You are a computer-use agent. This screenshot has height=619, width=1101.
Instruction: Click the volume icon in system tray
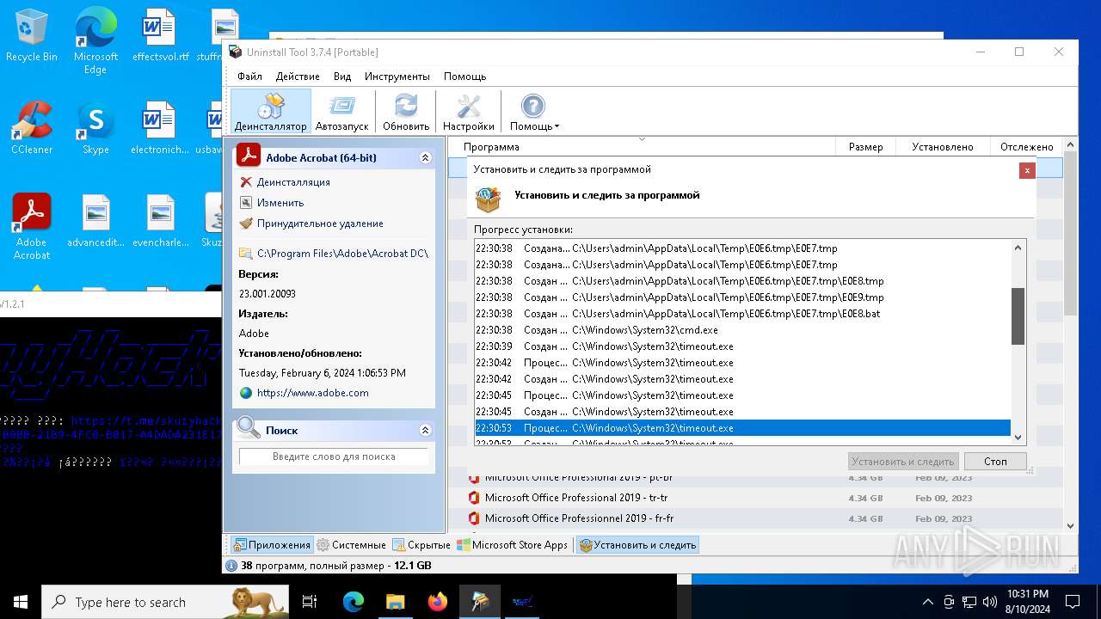click(990, 602)
